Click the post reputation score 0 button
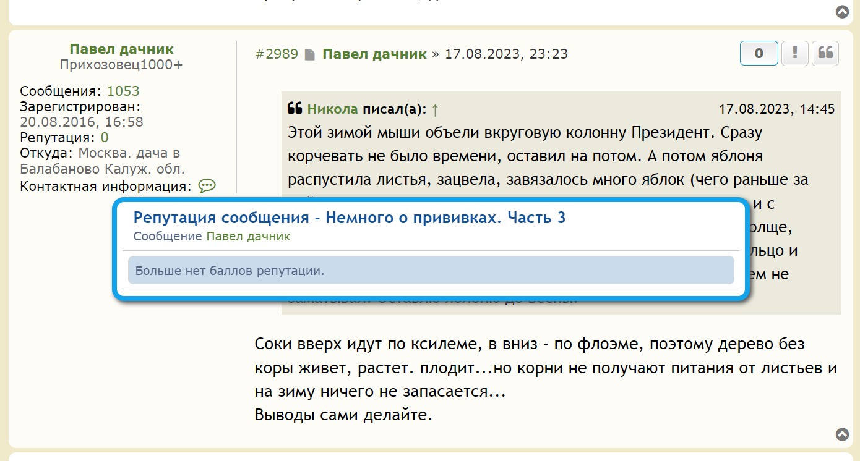860x461 pixels. 759,54
